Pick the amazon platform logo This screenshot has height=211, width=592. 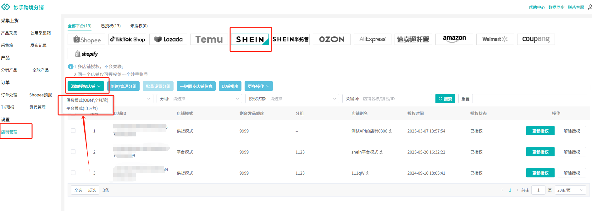454,39
